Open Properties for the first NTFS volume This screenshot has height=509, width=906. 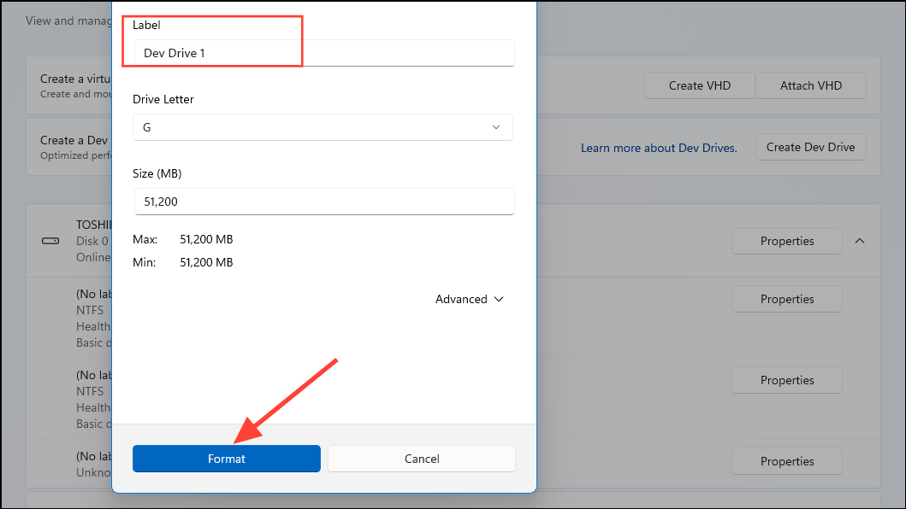tap(786, 299)
